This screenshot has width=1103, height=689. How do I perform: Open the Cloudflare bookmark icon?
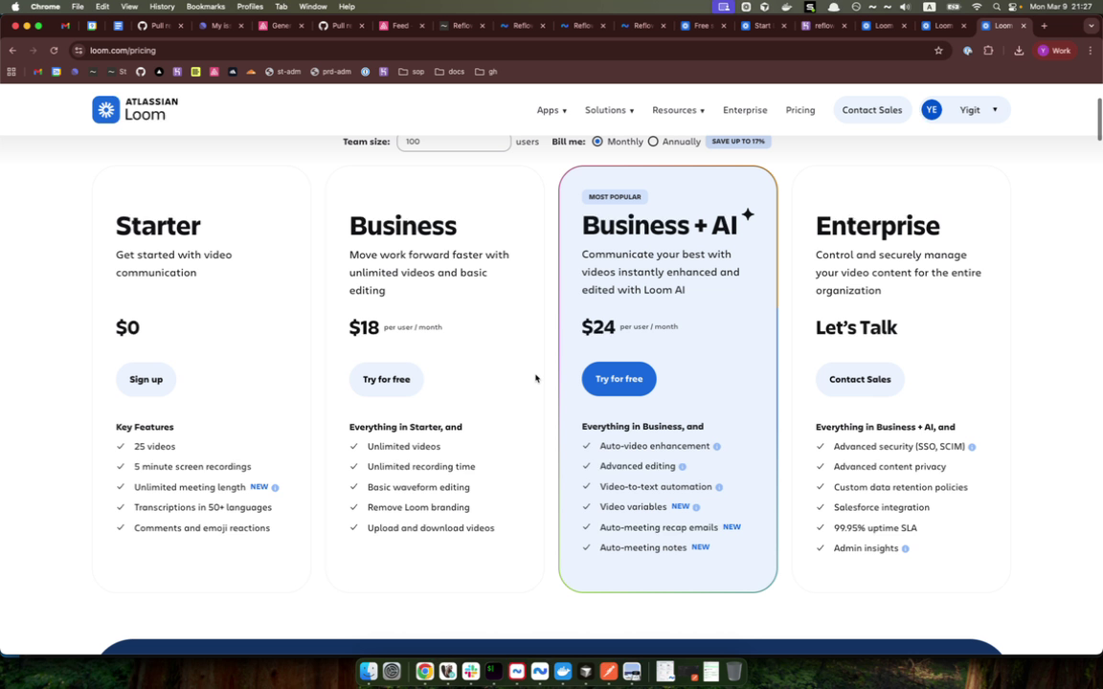251,72
